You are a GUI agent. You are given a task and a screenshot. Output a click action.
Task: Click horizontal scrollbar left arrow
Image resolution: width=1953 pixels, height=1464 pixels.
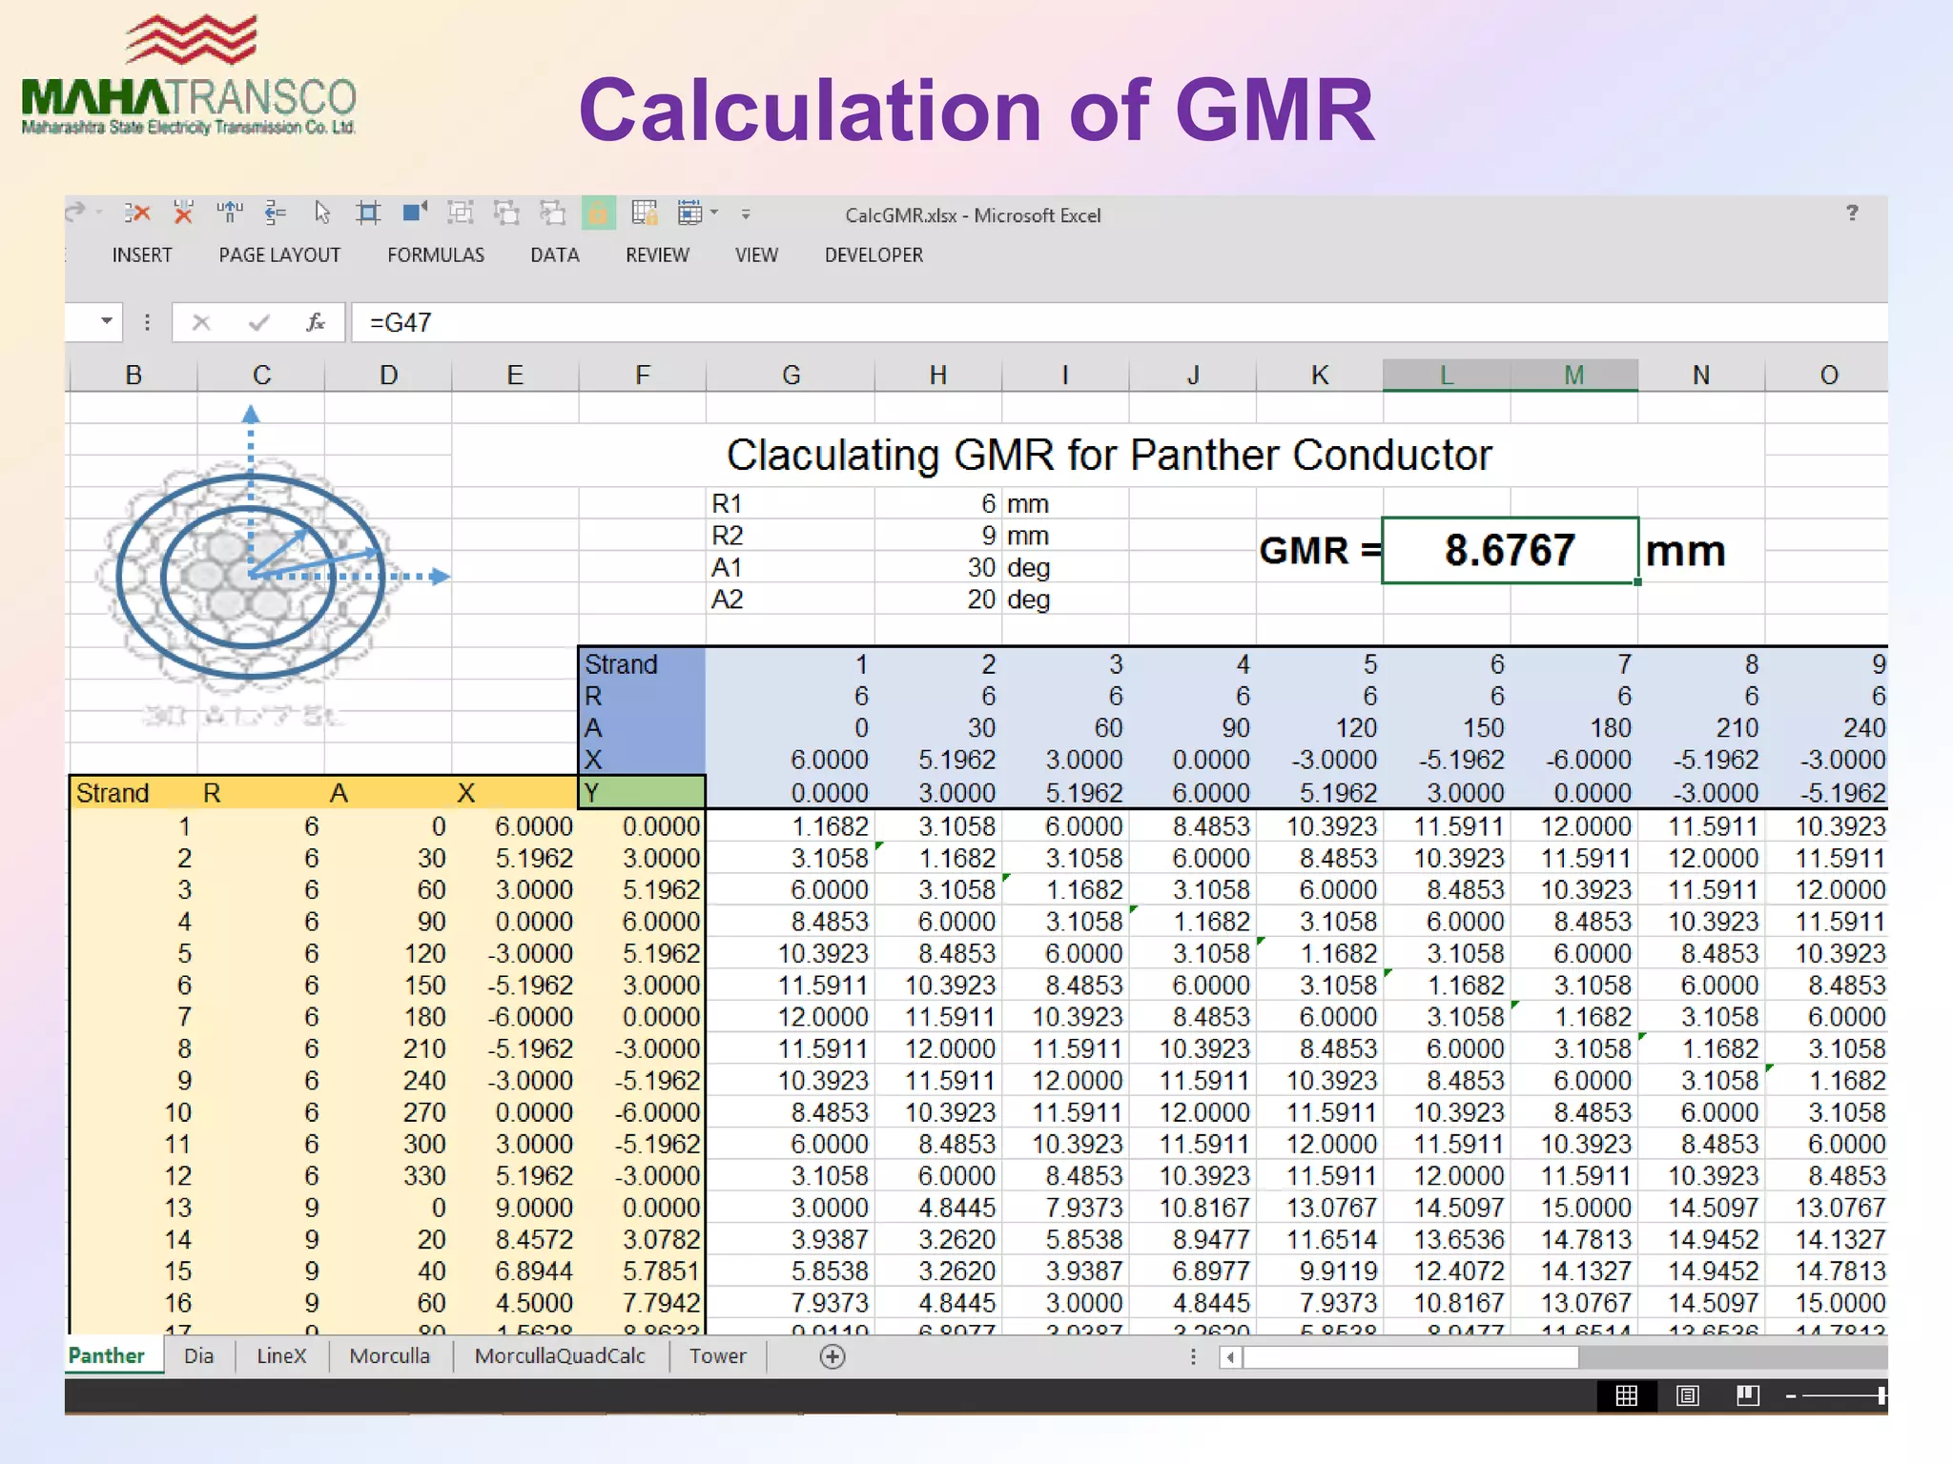coord(1231,1356)
